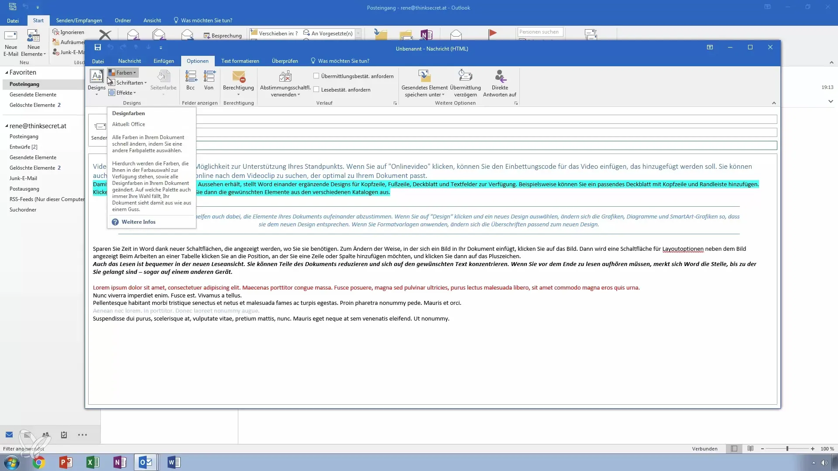Select An Vorgesetzte(n) quick step
Screen dimensions: 838x471
pos(328,33)
